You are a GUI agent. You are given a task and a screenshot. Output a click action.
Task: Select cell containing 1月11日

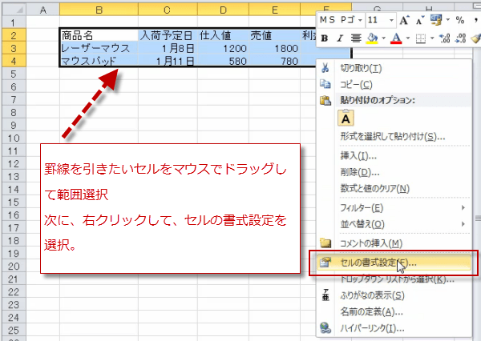[x=168, y=61]
